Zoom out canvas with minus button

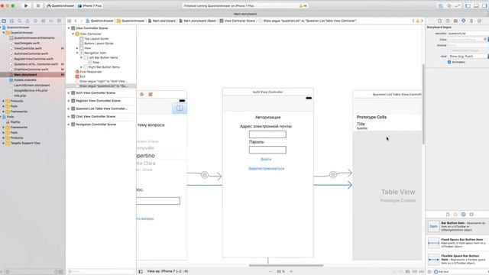[270, 272]
